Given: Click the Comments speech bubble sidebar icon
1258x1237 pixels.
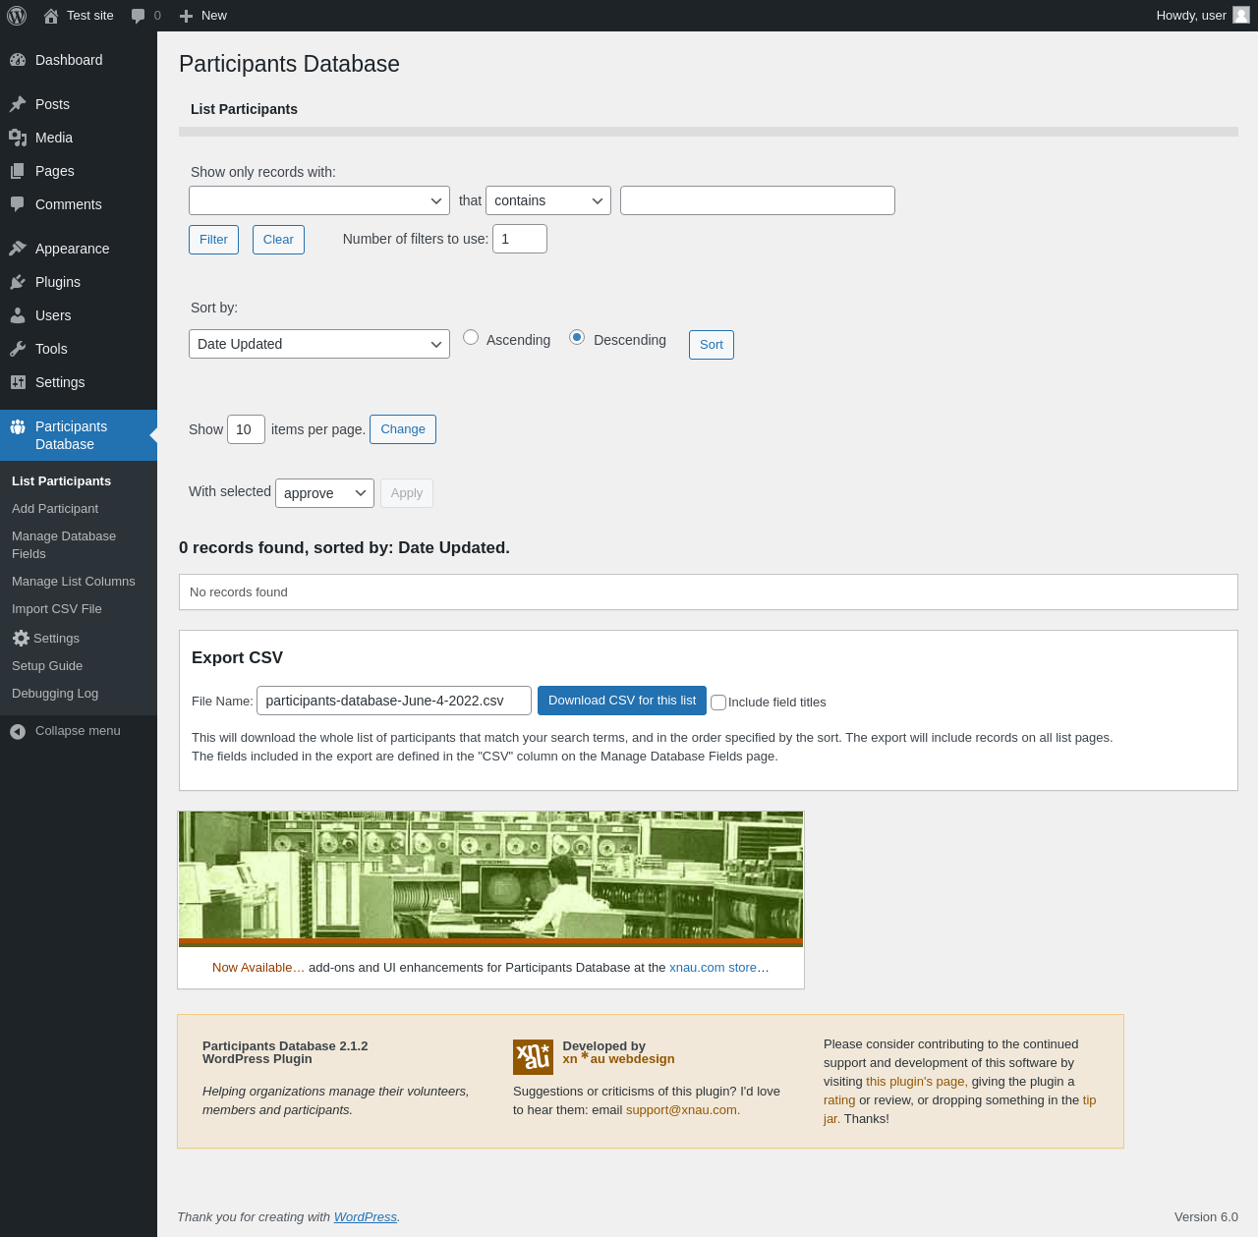Looking at the screenshot, I should [x=18, y=204].
